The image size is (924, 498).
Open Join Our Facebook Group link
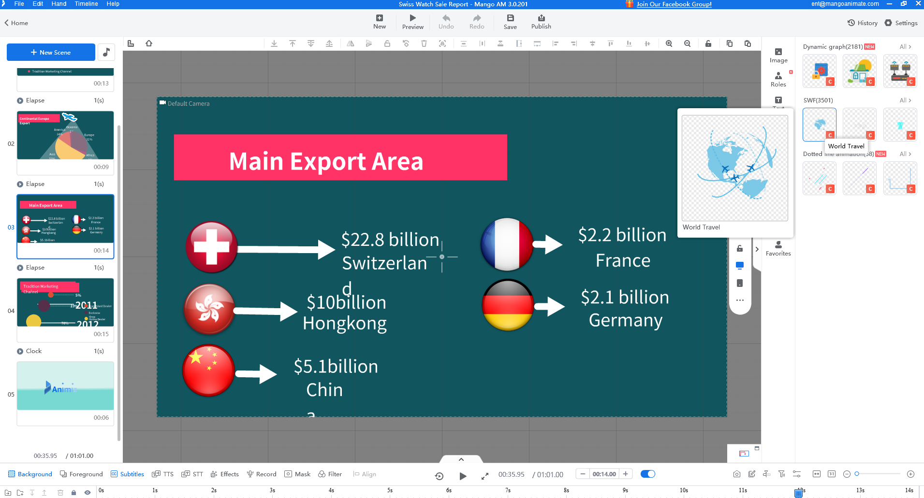point(674,4)
